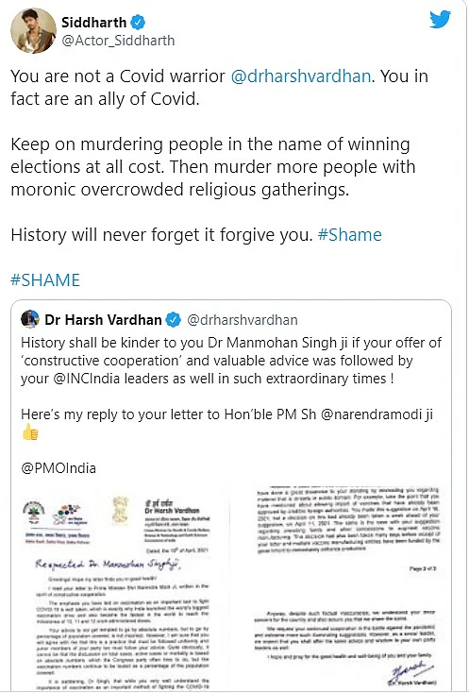
Task: Click the Twitter bird logo
Action: (x=441, y=20)
